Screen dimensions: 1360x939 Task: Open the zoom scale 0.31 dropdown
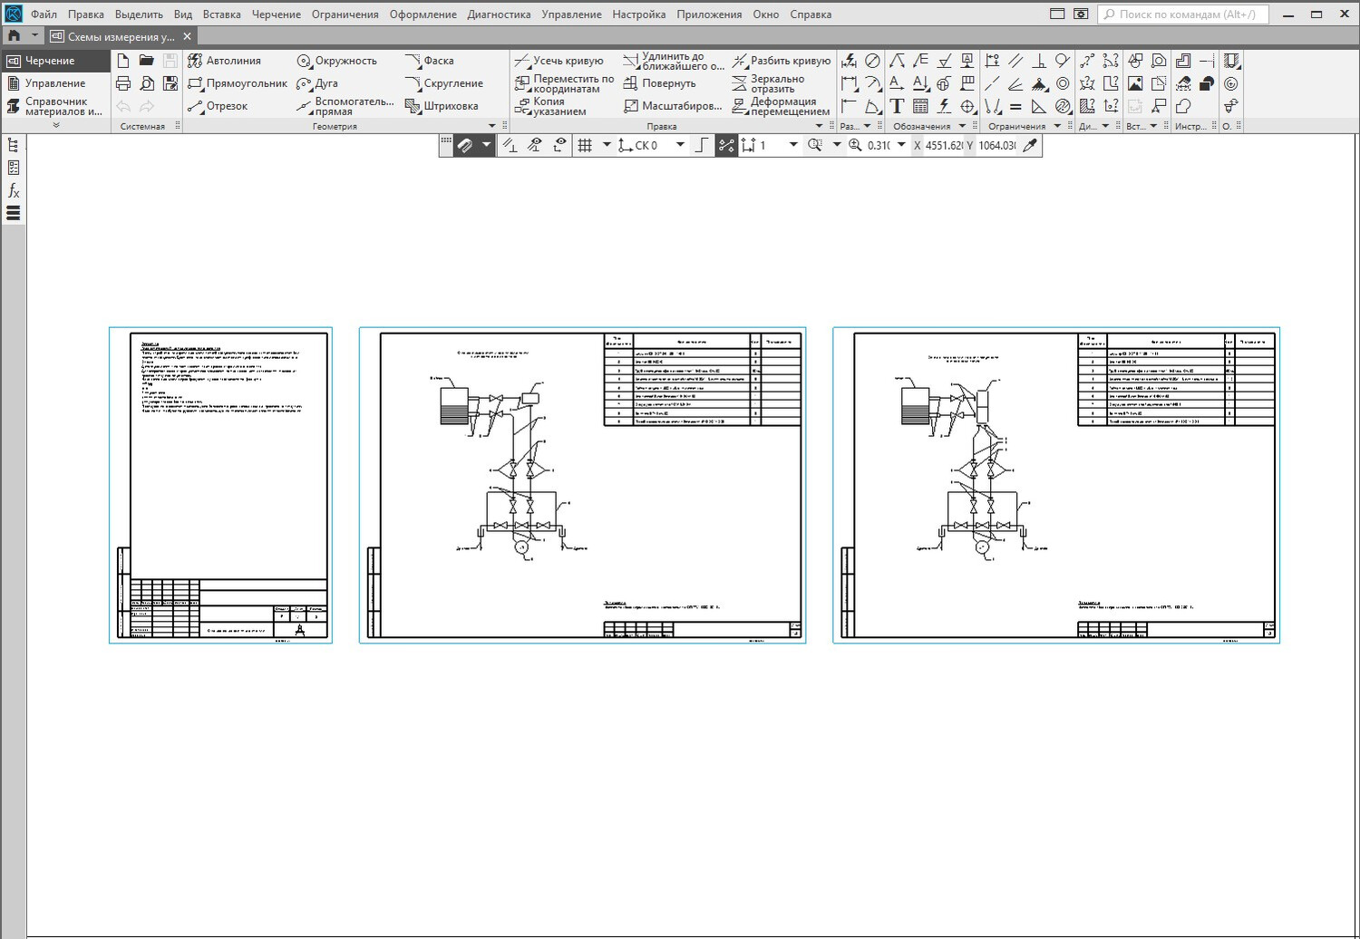(x=901, y=145)
